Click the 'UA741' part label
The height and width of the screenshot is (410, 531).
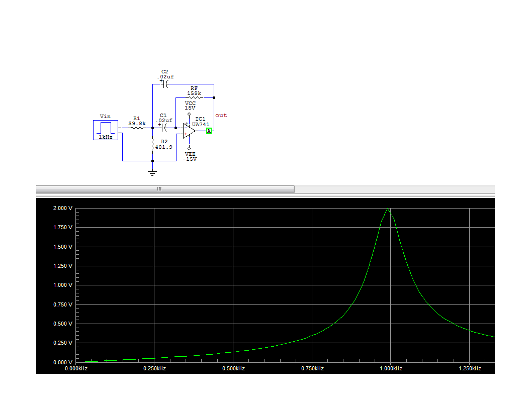(201, 125)
